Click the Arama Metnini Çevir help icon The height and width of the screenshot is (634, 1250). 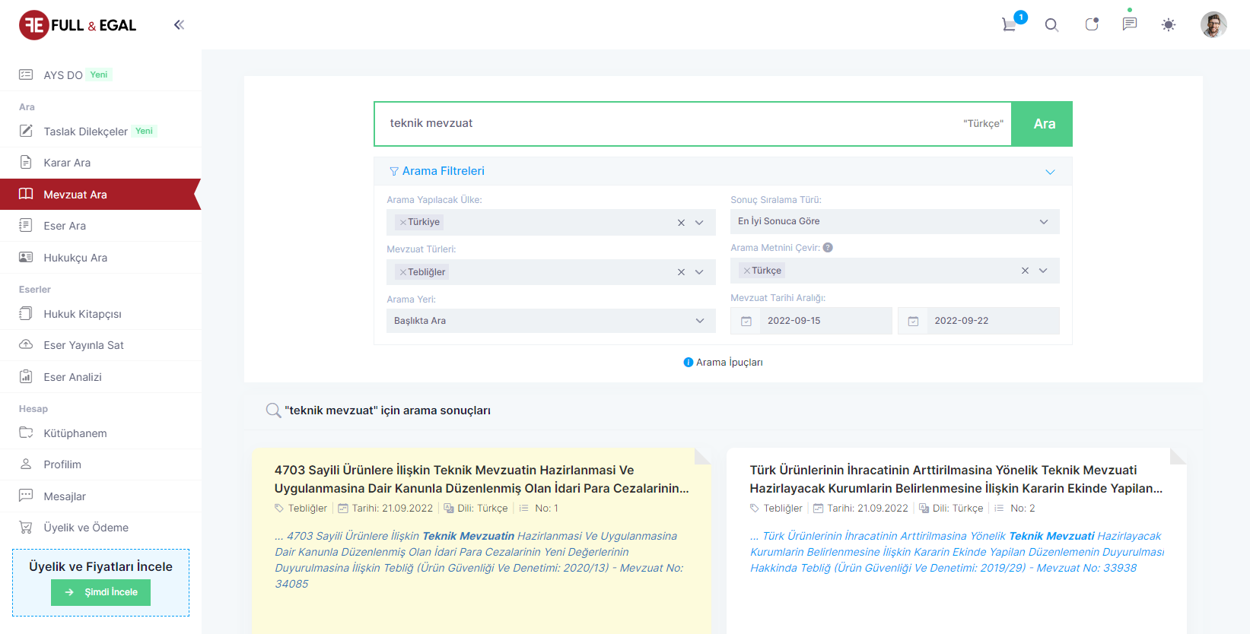[x=828, y=248]
